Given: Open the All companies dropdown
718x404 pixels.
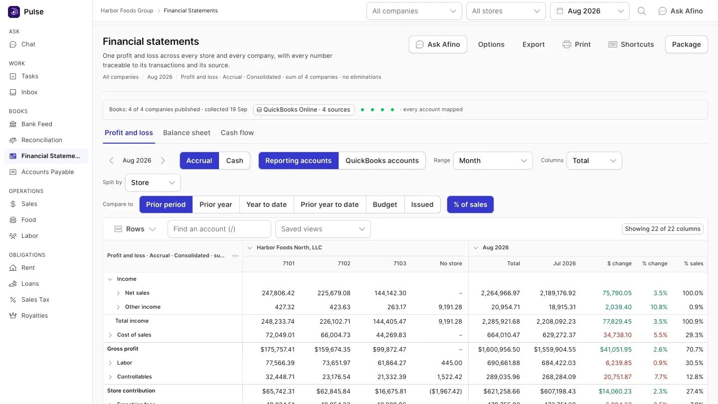Looking at the screenshot, I should point(414,11).
